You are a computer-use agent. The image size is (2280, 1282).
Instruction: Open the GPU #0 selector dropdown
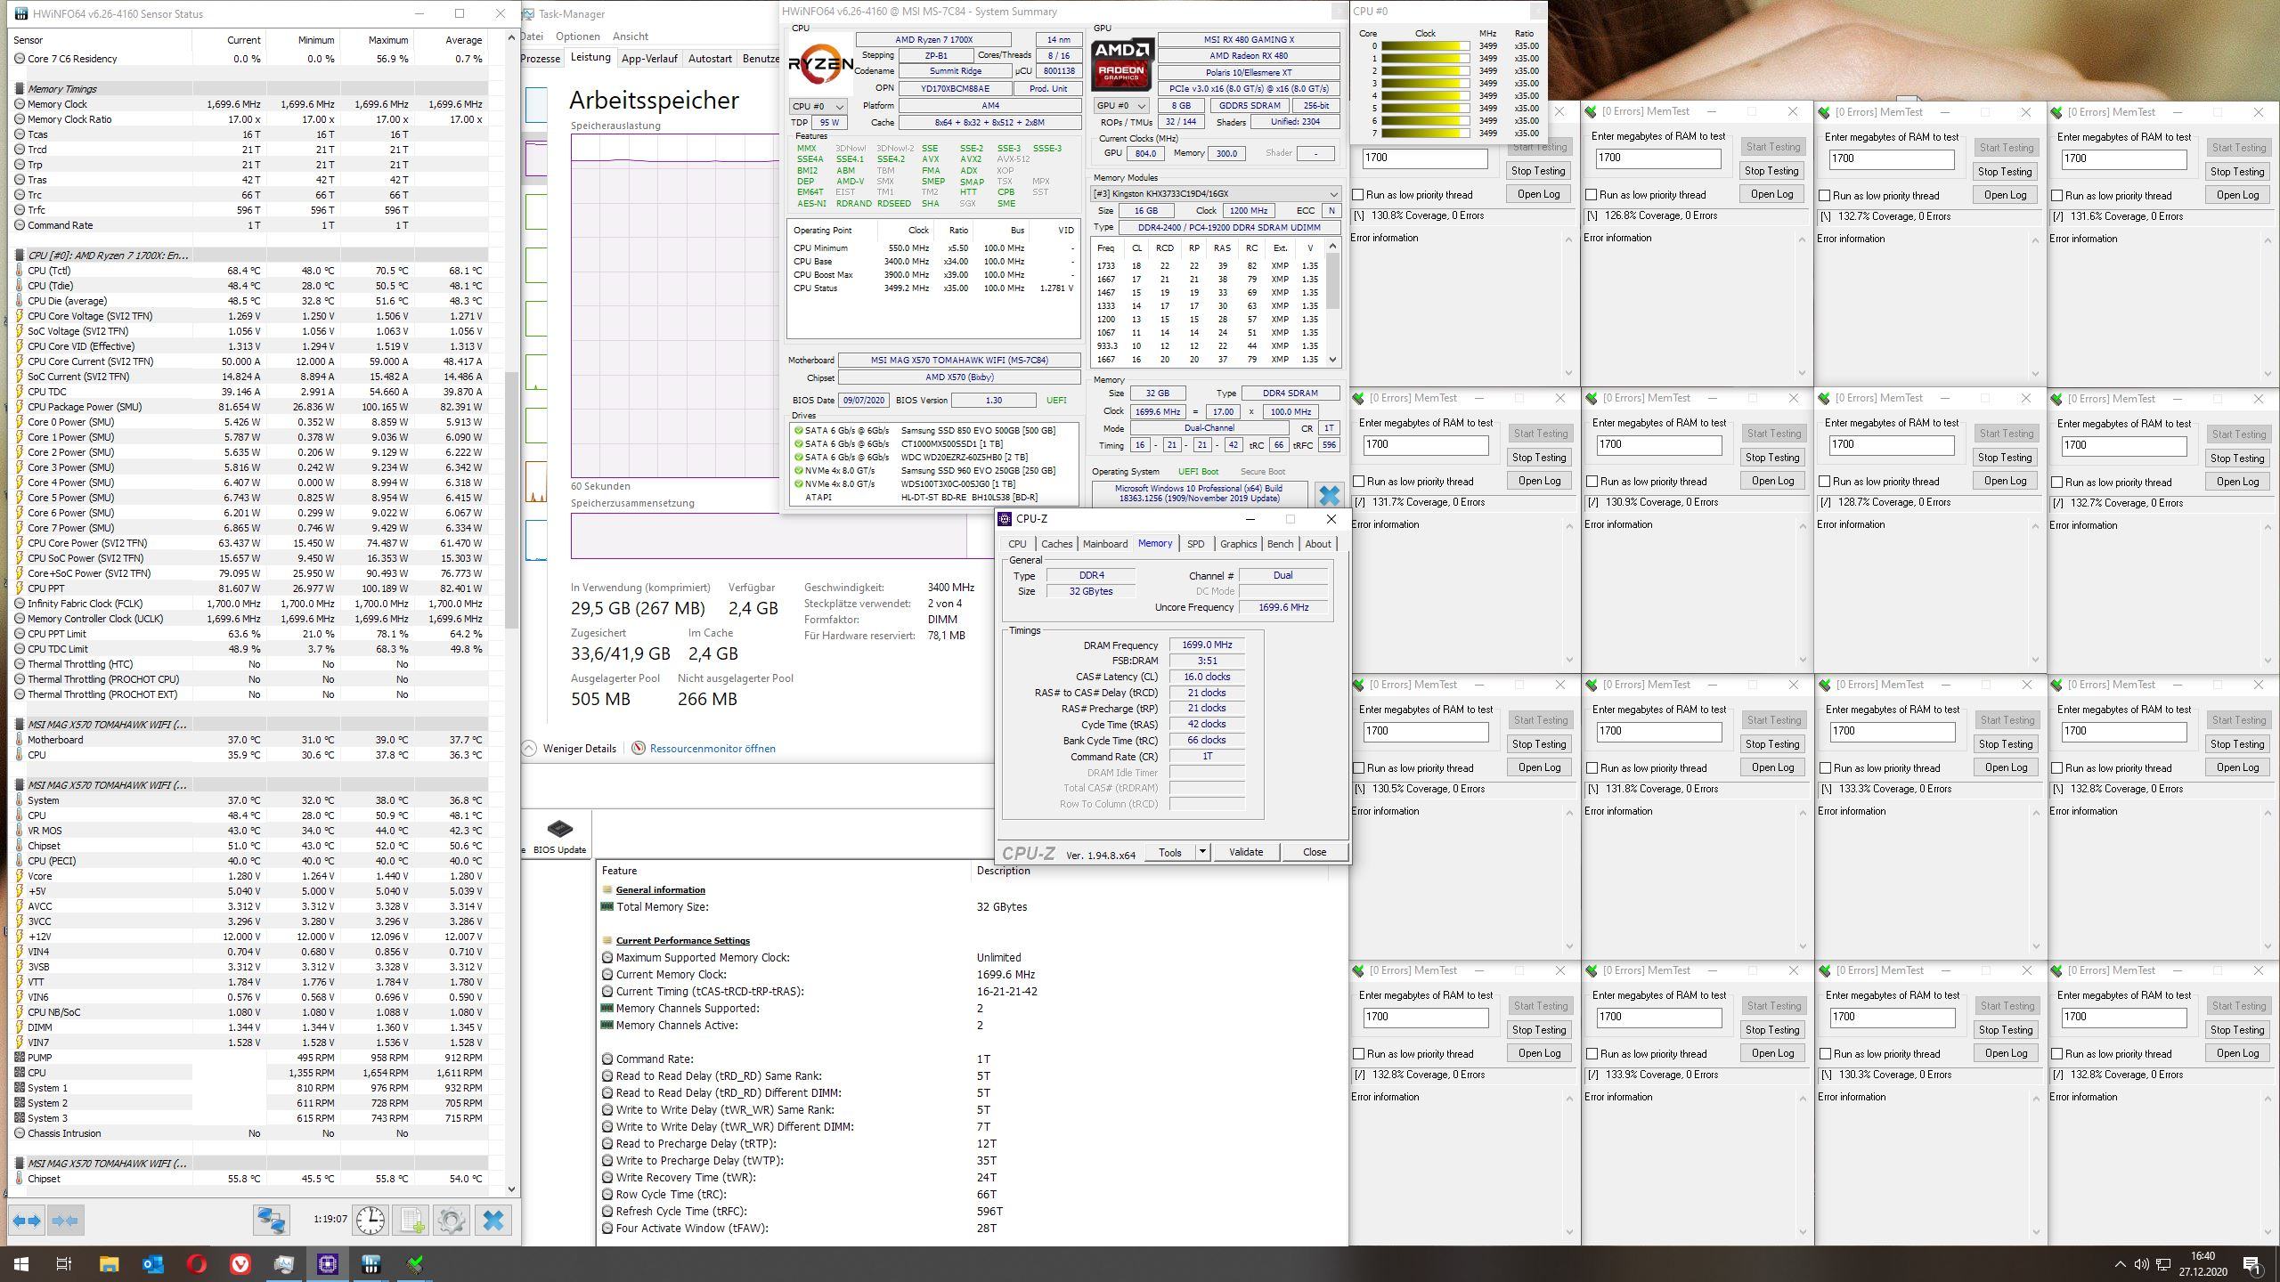[1120, 106]
